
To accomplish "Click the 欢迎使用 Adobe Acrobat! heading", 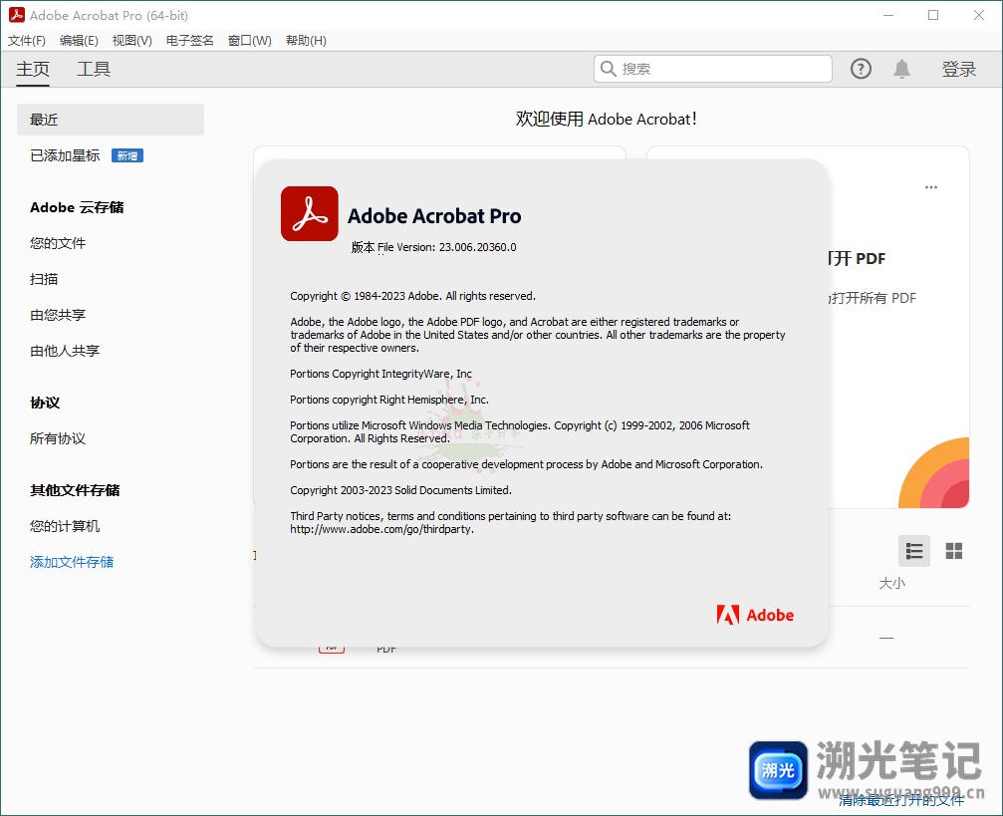I will pyautogui.click(x=607, y=119).
